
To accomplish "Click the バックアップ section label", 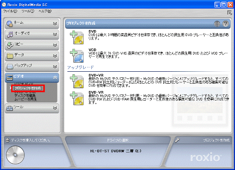I will pos(23,65).
